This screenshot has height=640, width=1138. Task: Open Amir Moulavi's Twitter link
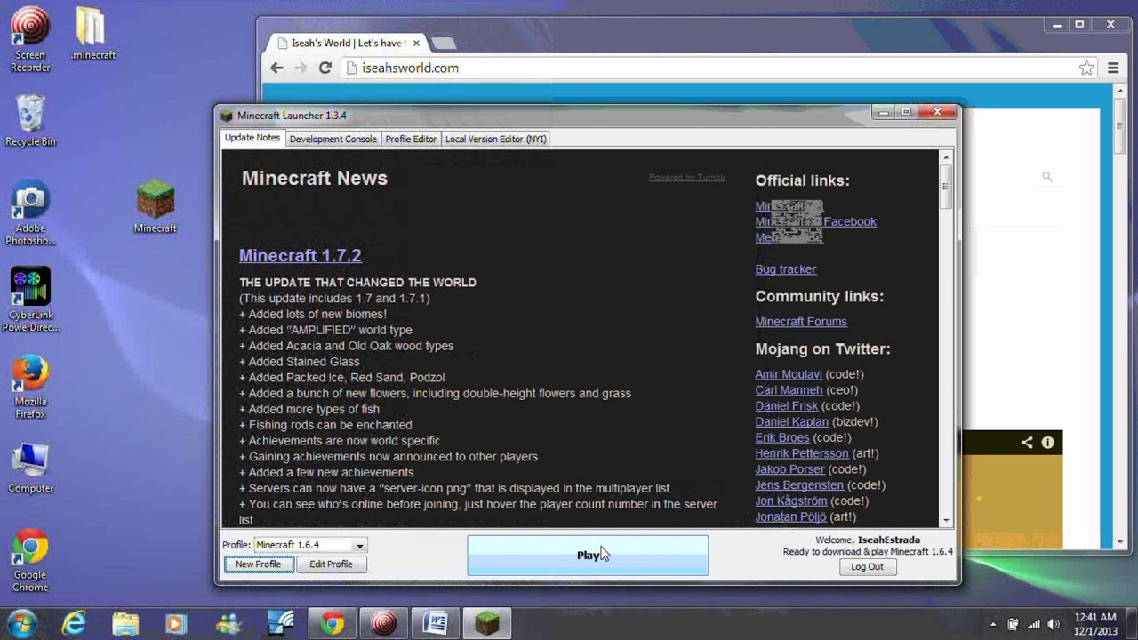[x=789, y=374]
